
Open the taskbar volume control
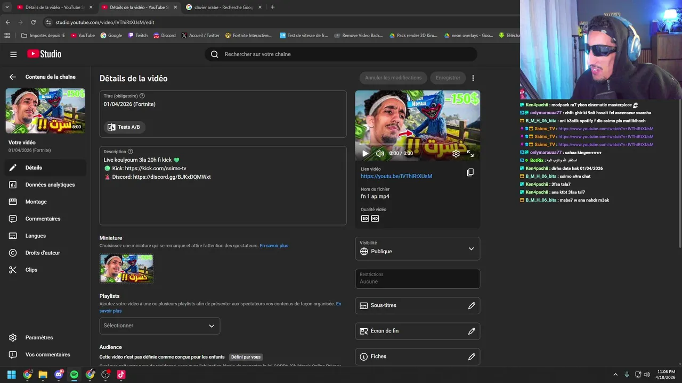coord(647,374)
